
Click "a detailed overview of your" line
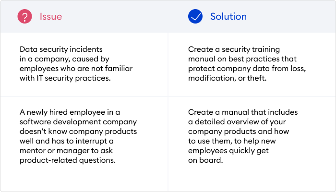coord(236,122)
